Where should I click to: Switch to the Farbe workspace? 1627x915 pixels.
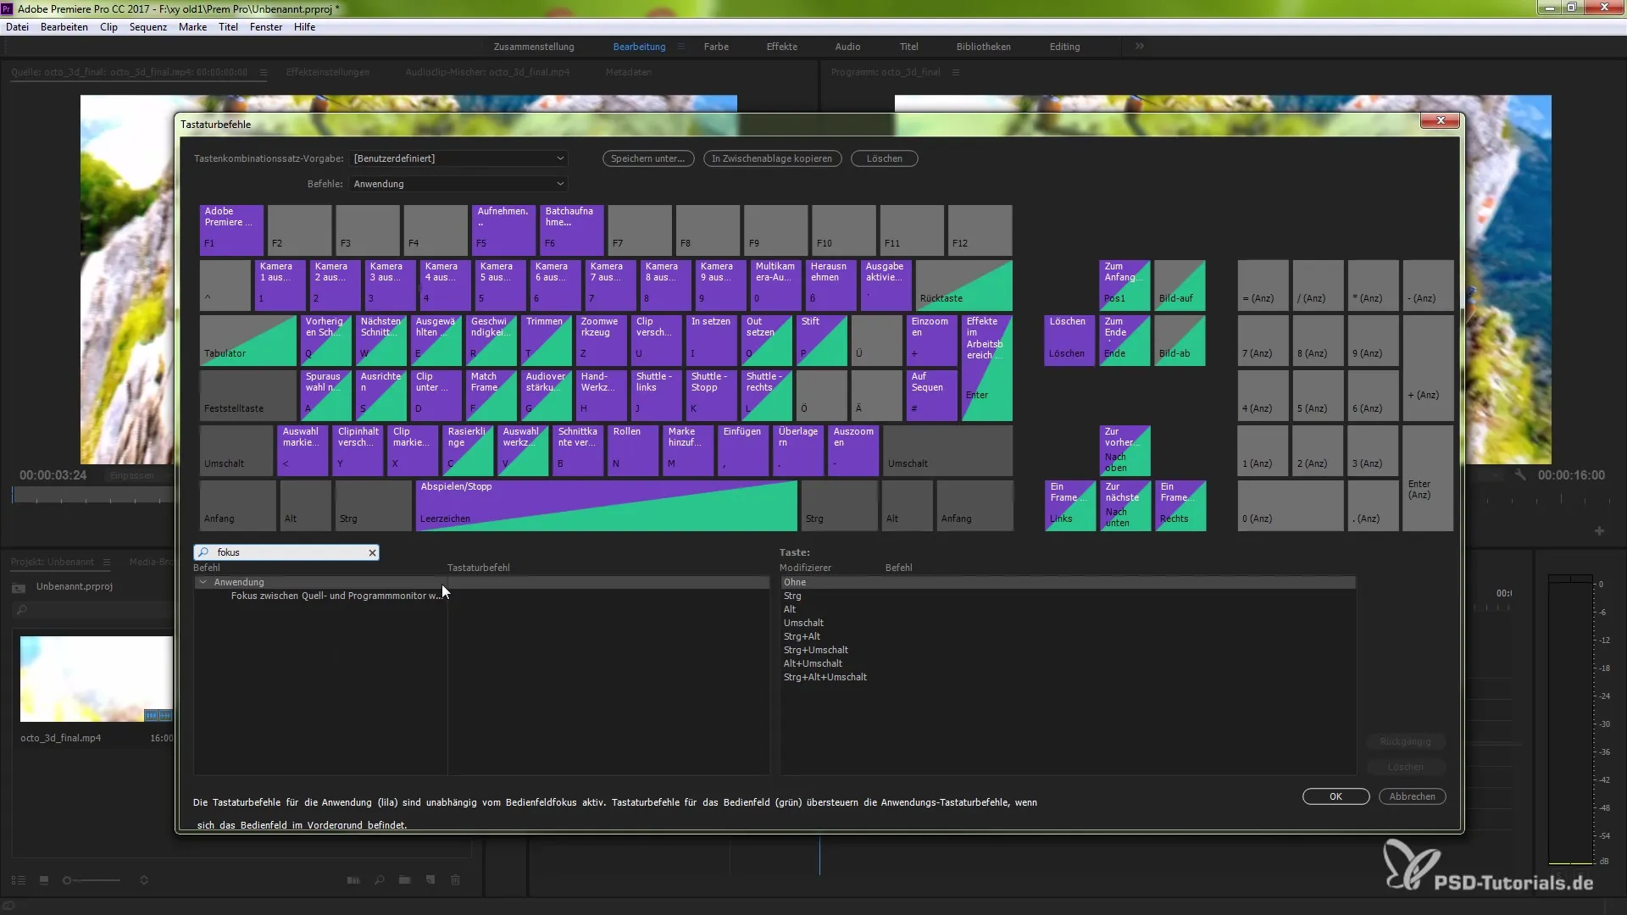pos(716,47)
